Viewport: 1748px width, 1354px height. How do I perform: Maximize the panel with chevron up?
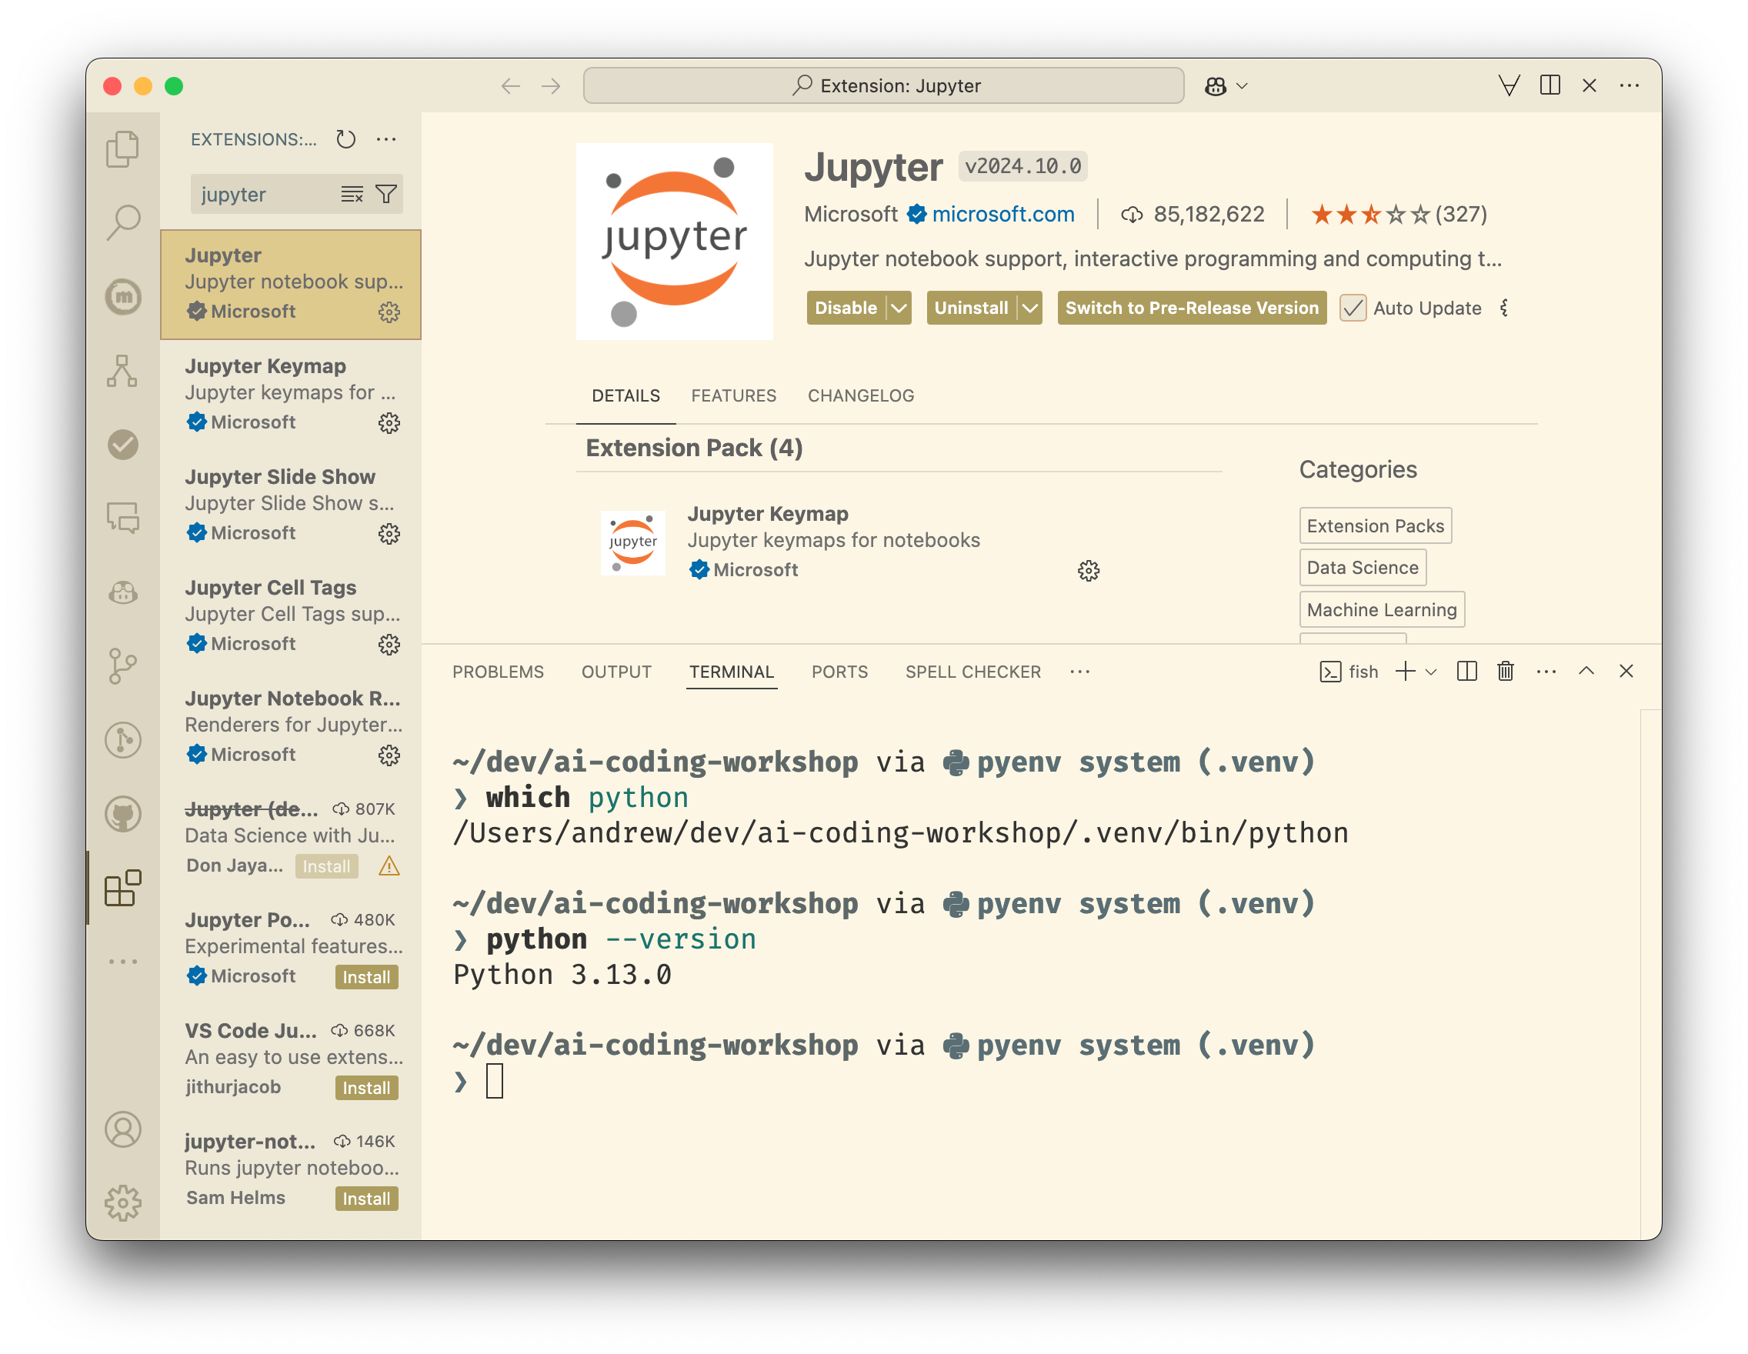click(1586, 671)
